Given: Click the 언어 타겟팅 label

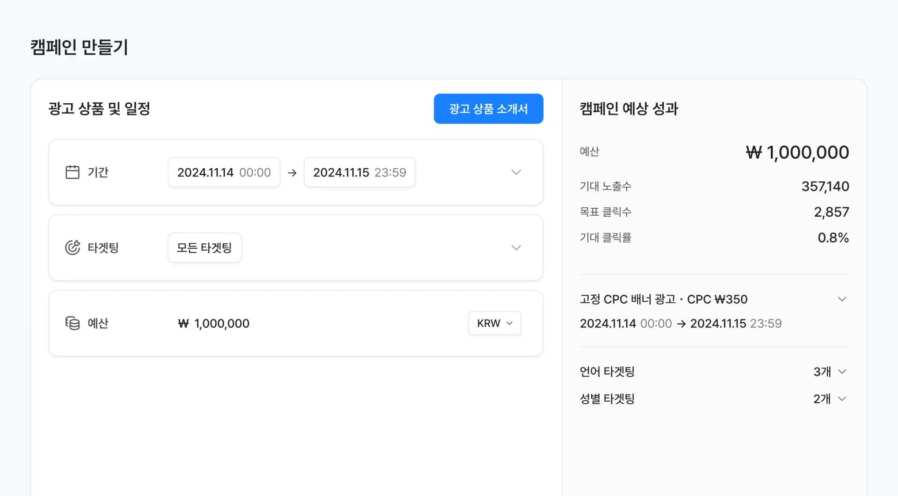Looking at the screenshot, I should point(607,372).
